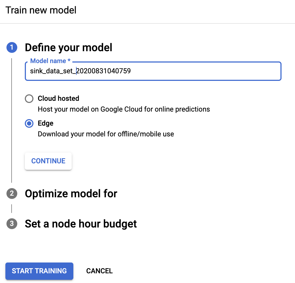Expand the "Set a node hour budget" step
This screenshot has height=283, width=295.
pos(81,224)
